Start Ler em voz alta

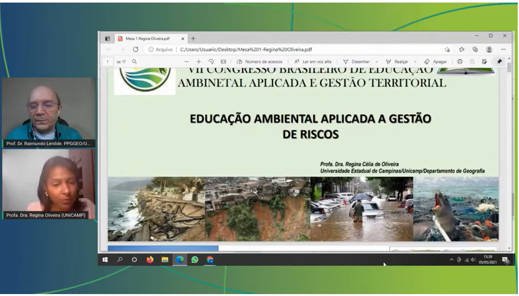313,61
